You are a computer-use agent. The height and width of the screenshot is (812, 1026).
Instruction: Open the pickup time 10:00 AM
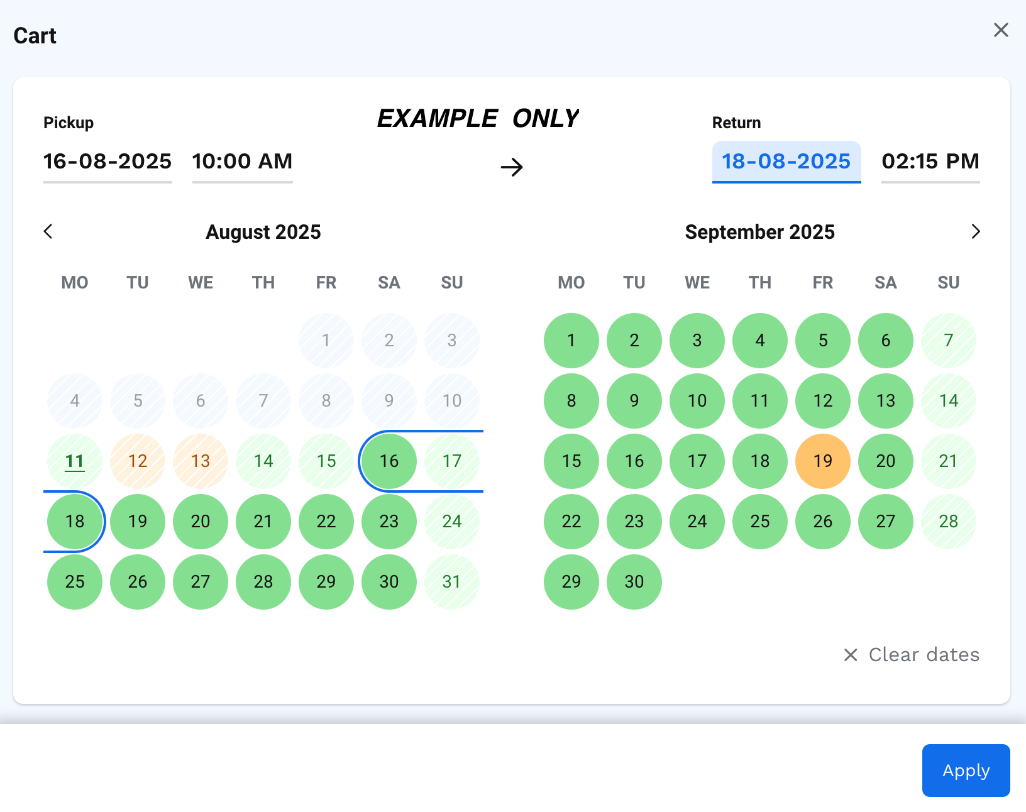[242, 162]
